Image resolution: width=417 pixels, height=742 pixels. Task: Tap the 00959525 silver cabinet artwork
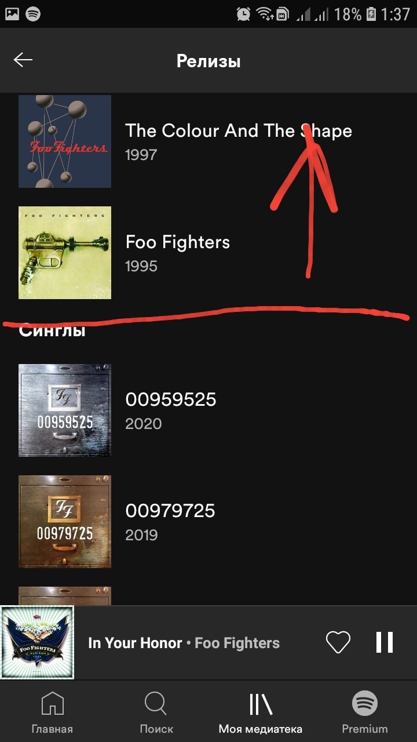coord(65,410)
